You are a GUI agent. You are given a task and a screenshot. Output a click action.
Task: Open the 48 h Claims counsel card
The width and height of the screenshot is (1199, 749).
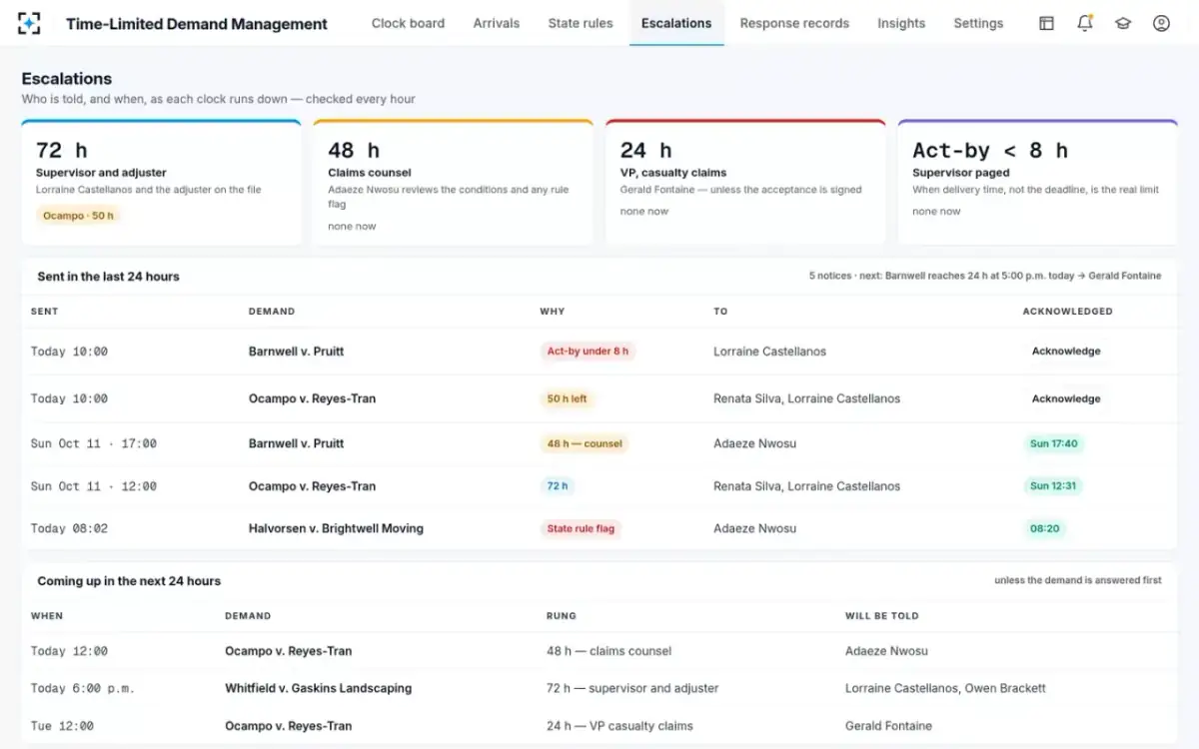point(453,183)
